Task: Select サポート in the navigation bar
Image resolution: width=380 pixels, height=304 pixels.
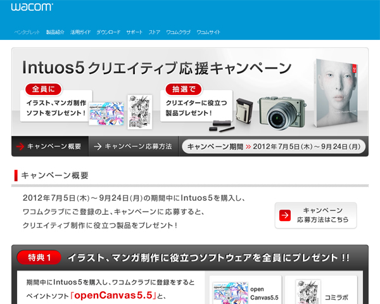Action: 134,32
